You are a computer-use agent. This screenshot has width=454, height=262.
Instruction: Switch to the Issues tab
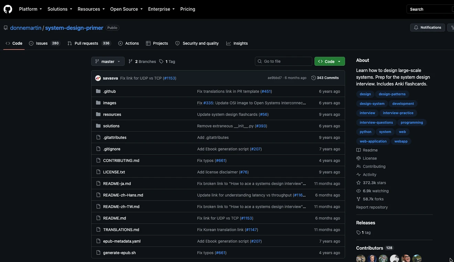point(44,43)
